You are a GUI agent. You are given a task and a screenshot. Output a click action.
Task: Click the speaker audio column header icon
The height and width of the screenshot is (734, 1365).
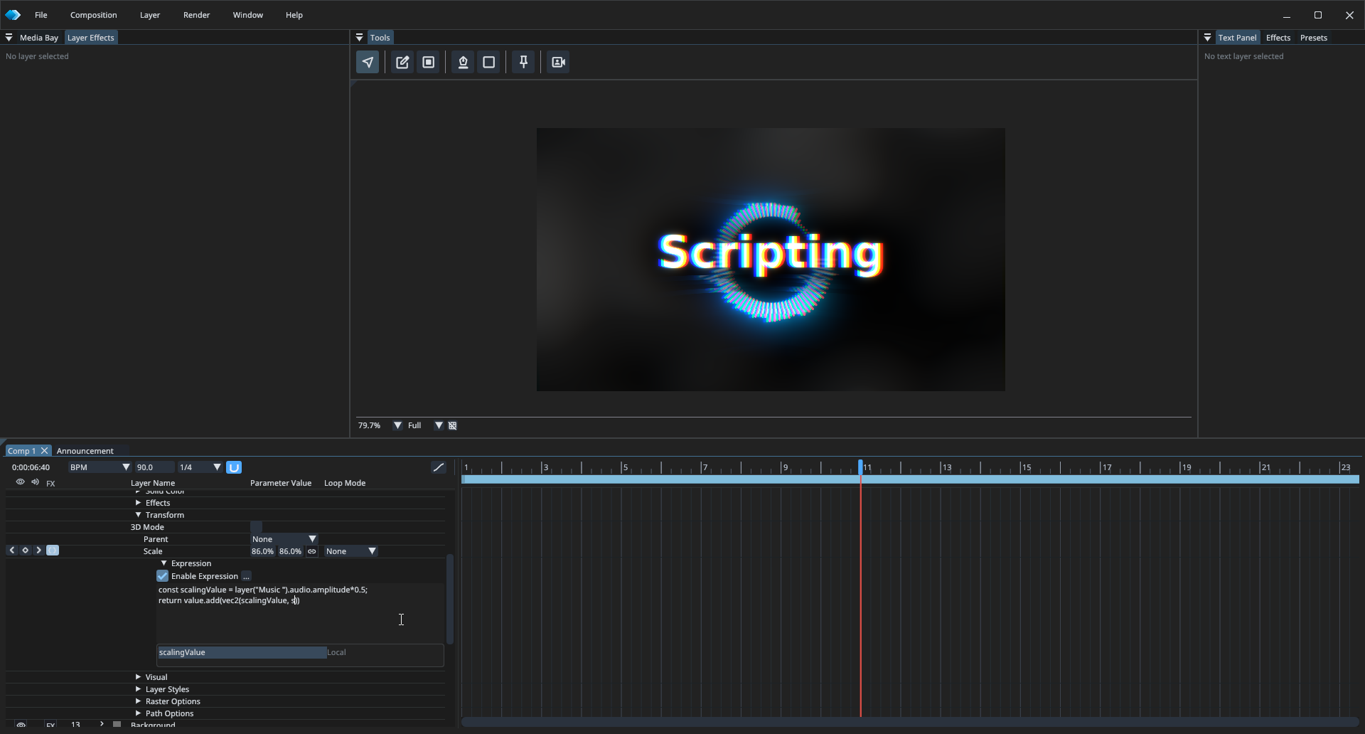point(35,482)
